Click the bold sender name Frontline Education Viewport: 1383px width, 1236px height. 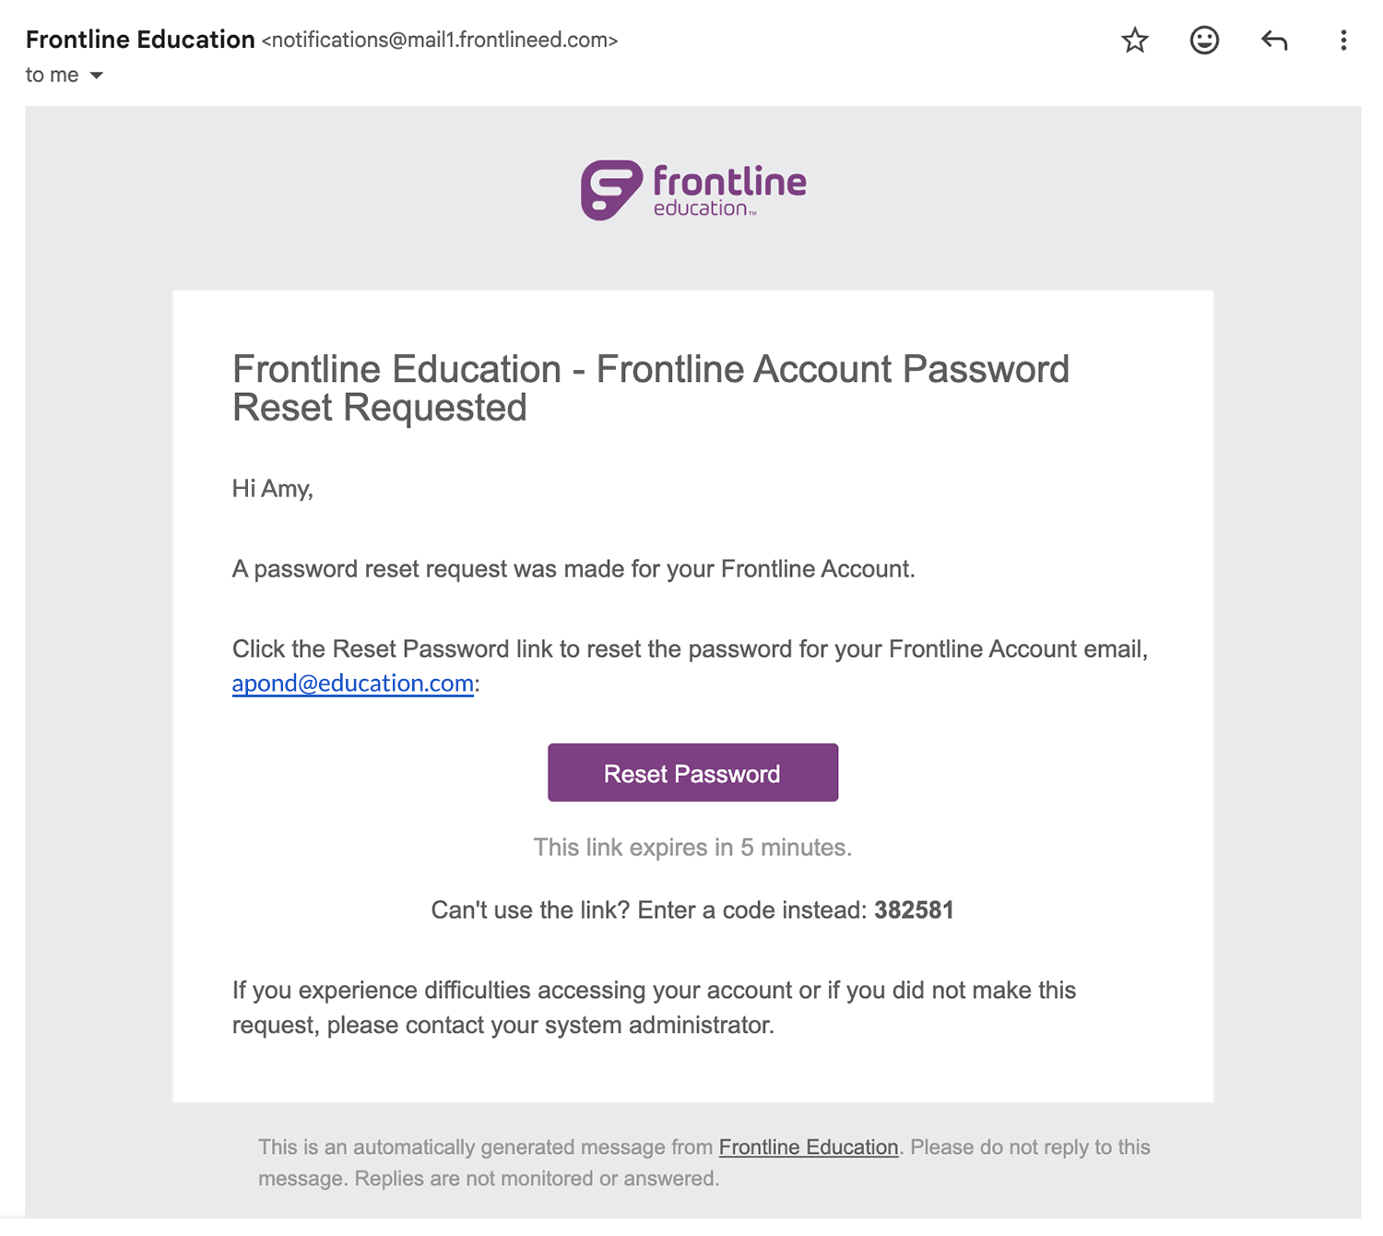click(140, 40)
